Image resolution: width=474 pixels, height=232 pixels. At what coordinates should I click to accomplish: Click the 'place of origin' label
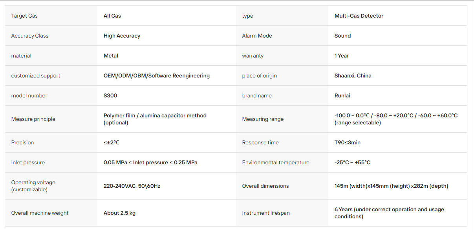260,76
